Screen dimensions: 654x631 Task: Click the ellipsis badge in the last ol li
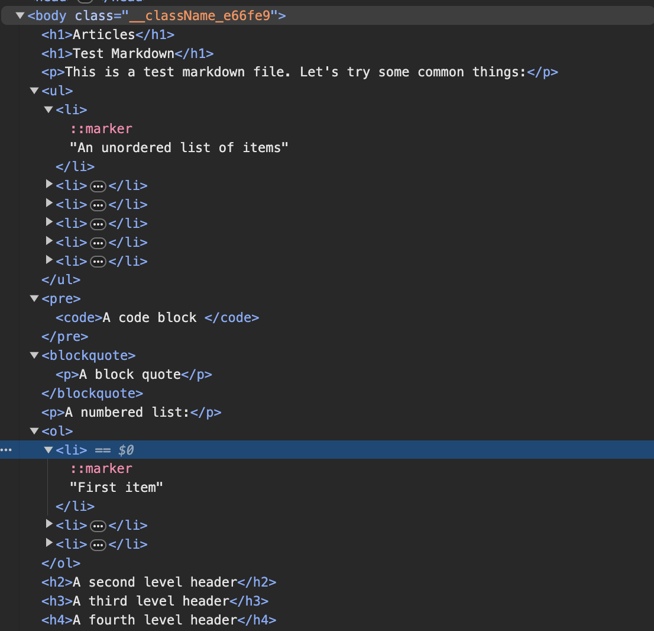click(x=98, y=545)
